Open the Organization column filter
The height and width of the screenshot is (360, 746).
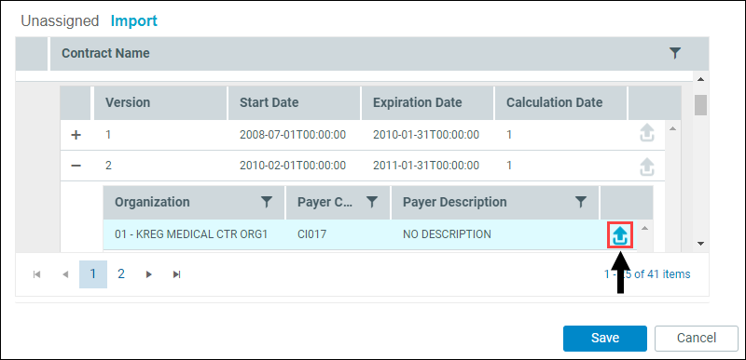pyautogui.click(x=267, y=202)
